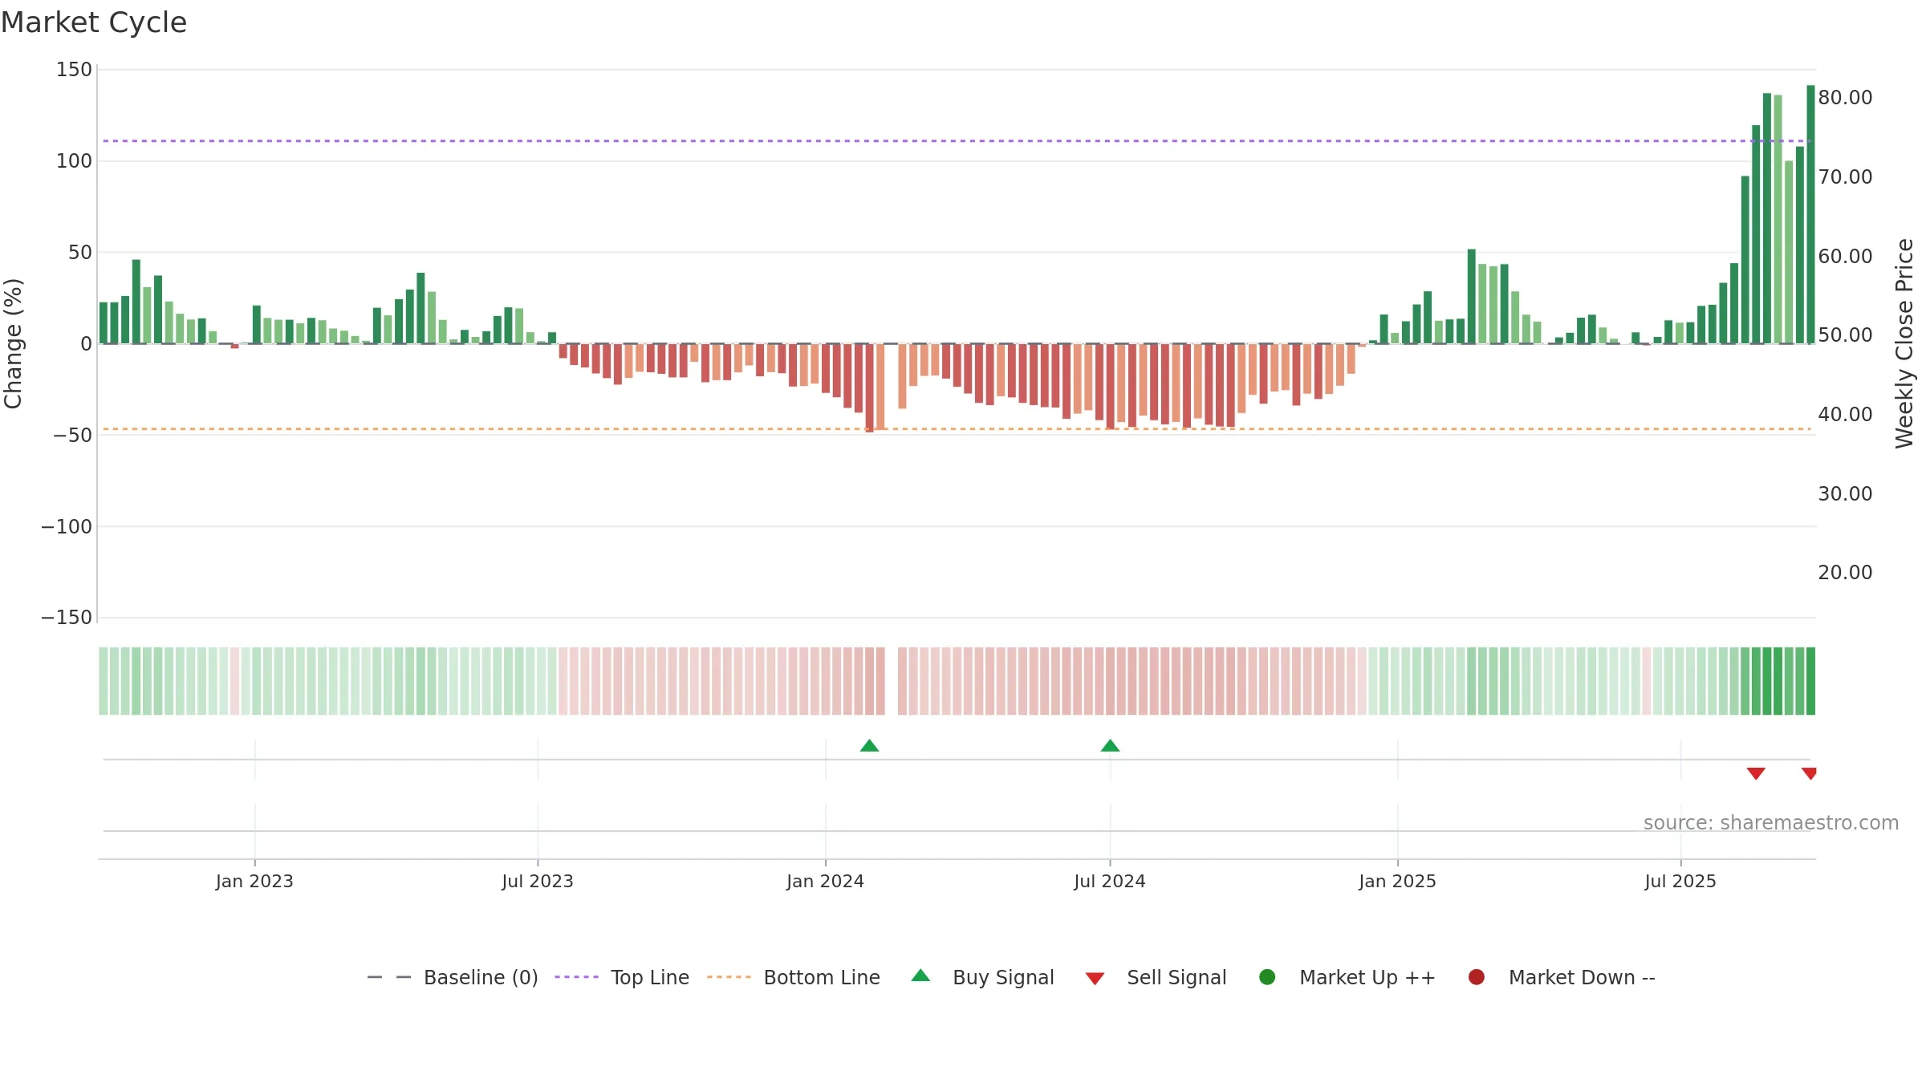
Task: Click the Market Cycle chart title
Action: coord(94,22)
